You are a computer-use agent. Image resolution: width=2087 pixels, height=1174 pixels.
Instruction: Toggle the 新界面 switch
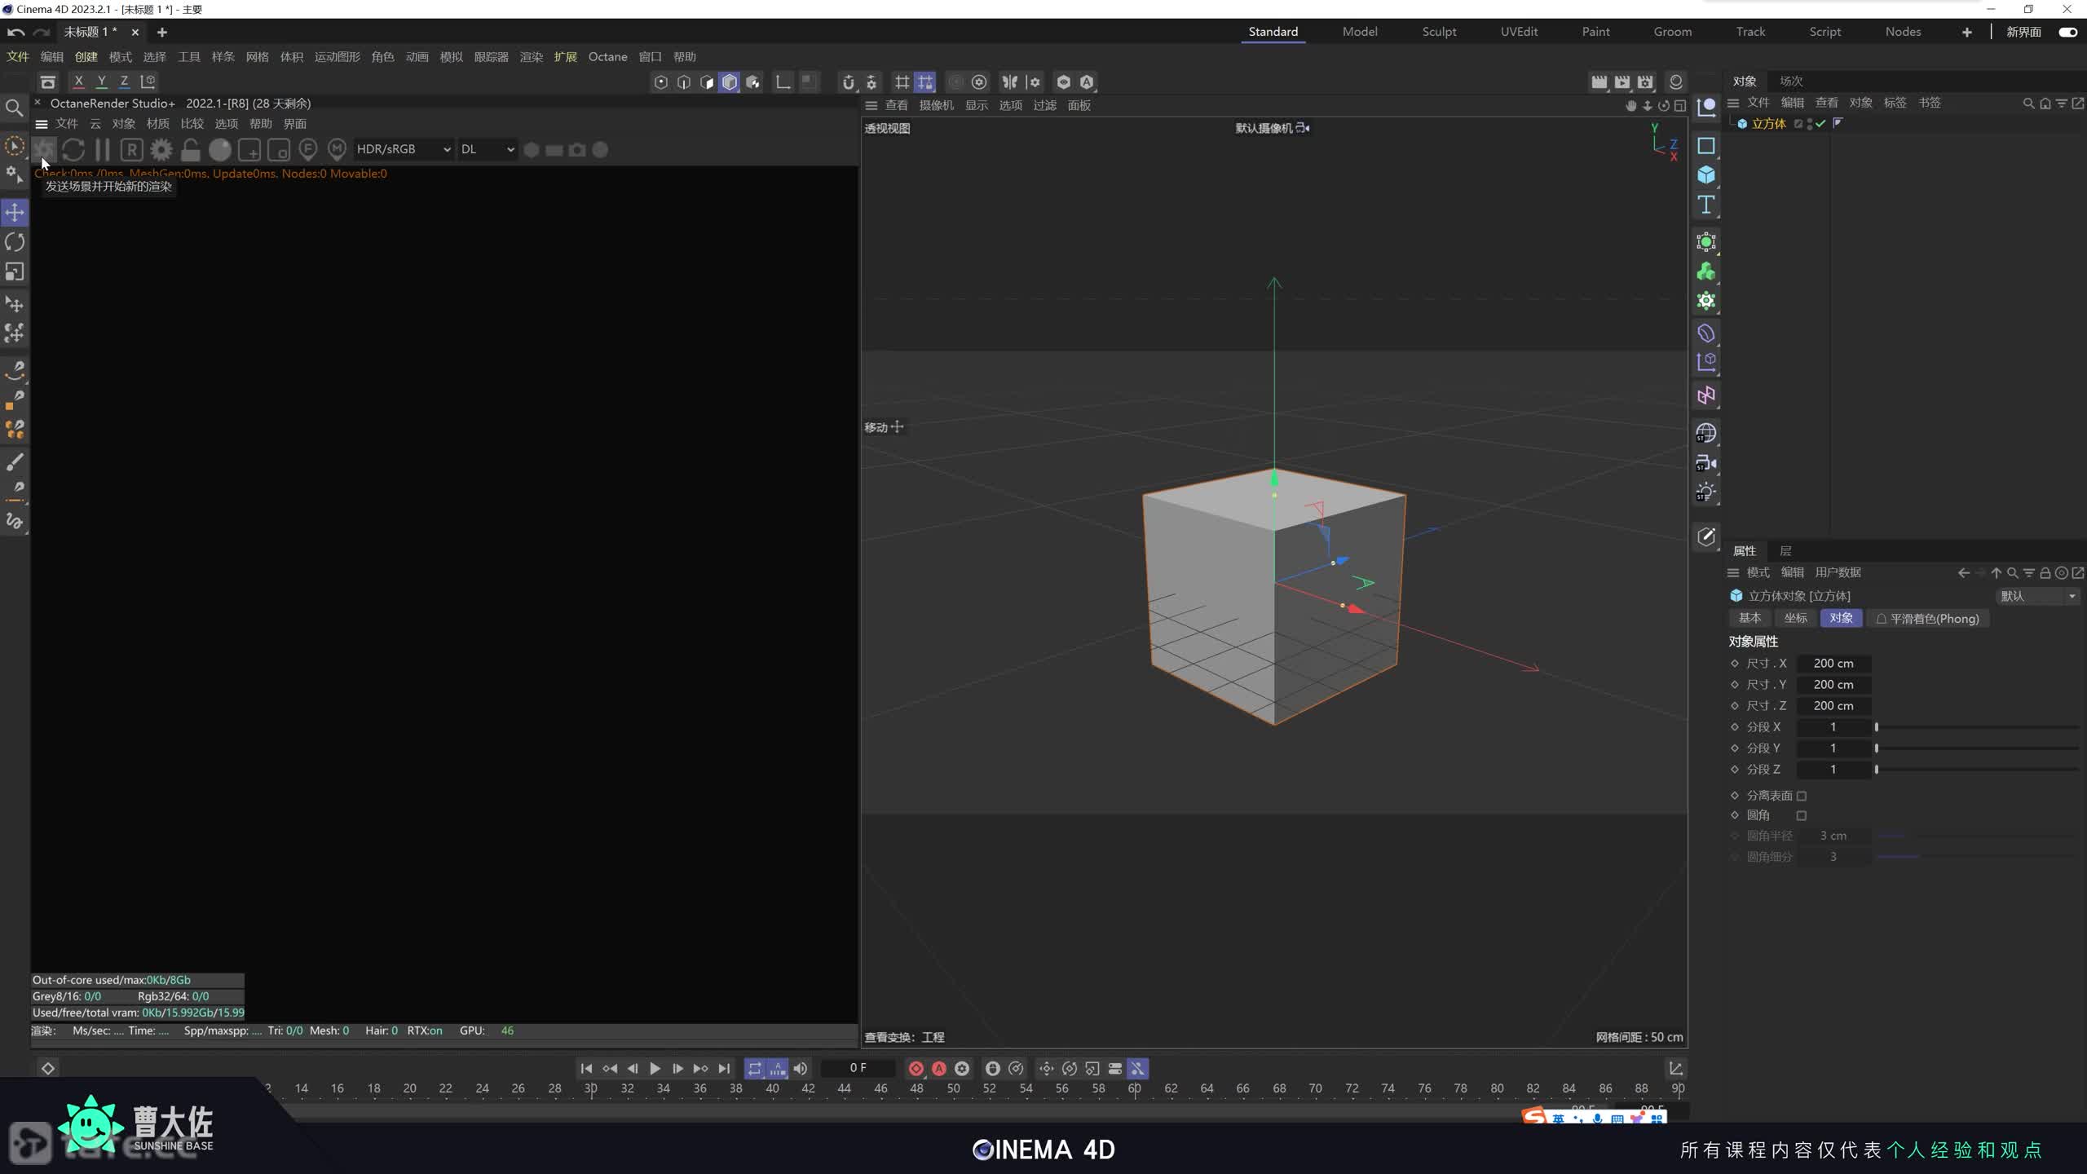2067,32
